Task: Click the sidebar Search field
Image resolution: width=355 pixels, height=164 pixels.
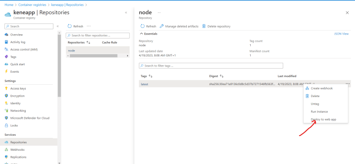Action: pyautogui.click(x=29, y=26)
